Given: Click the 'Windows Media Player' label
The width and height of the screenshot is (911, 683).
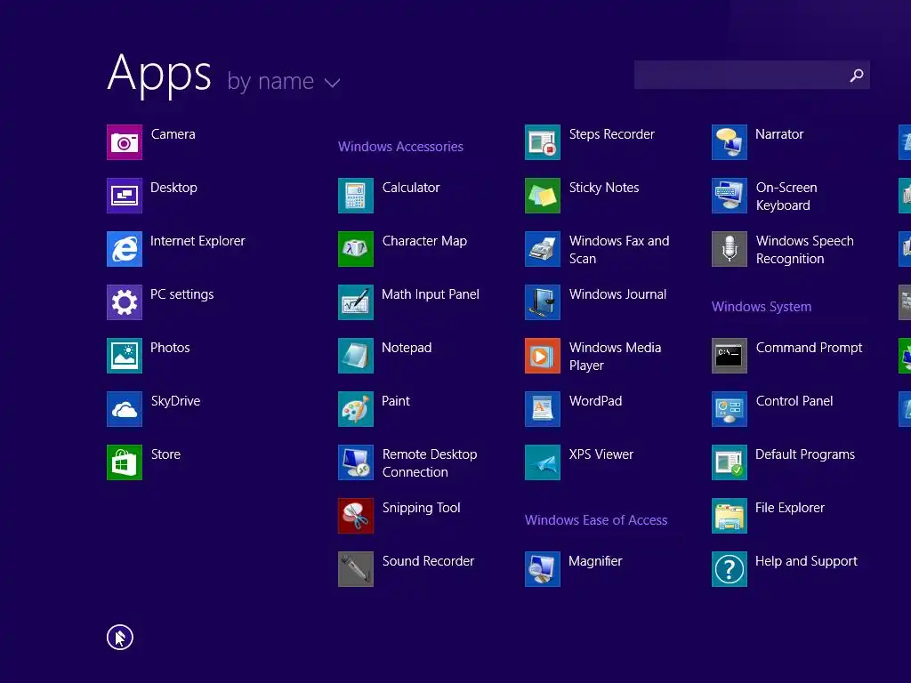Looking at the screenshot, I should click(x=616, y=356).
